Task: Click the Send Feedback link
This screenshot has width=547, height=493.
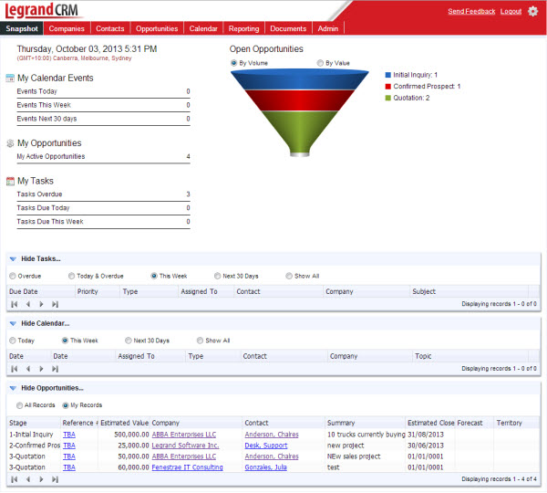Action: (471, 11)
